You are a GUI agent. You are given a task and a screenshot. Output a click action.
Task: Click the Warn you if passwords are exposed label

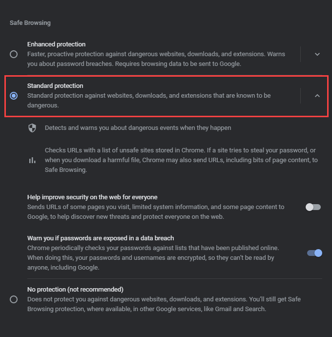point(101,238)
